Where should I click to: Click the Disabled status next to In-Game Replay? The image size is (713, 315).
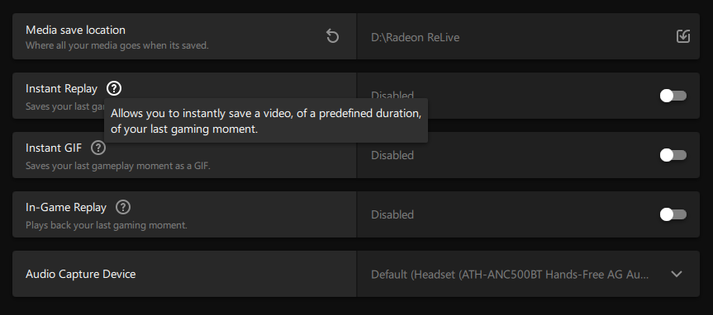point(392,214)
